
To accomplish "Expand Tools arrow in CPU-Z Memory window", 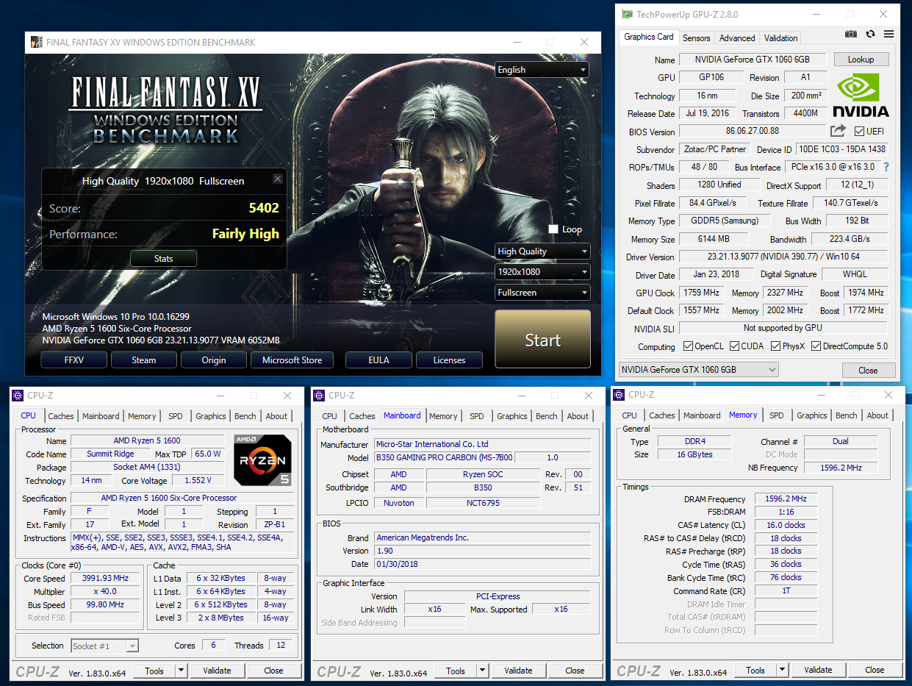I will (782, 670).
